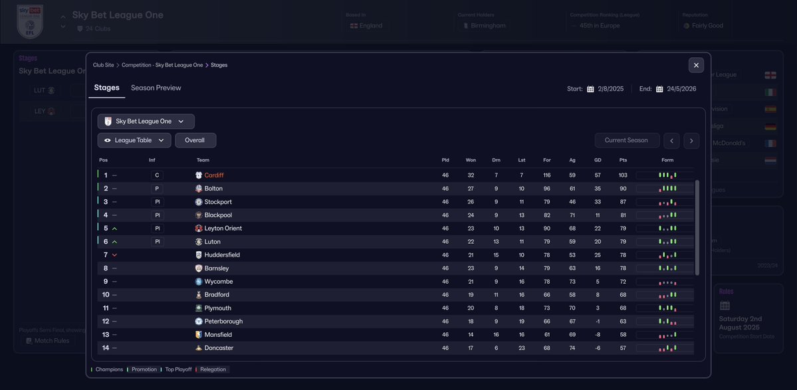Screen dimensions: 797x390
Task: Click the Rules panel calendar icon
Action: pyautogui.click(x=725, y=305)
